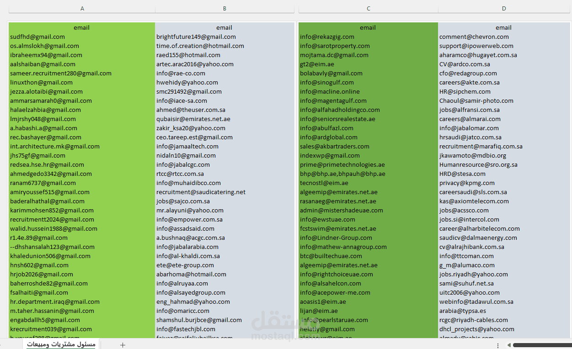Click horizontal scrollbar left arrow
The height and width of the screenshot is (349, 572).
point(509,345)
